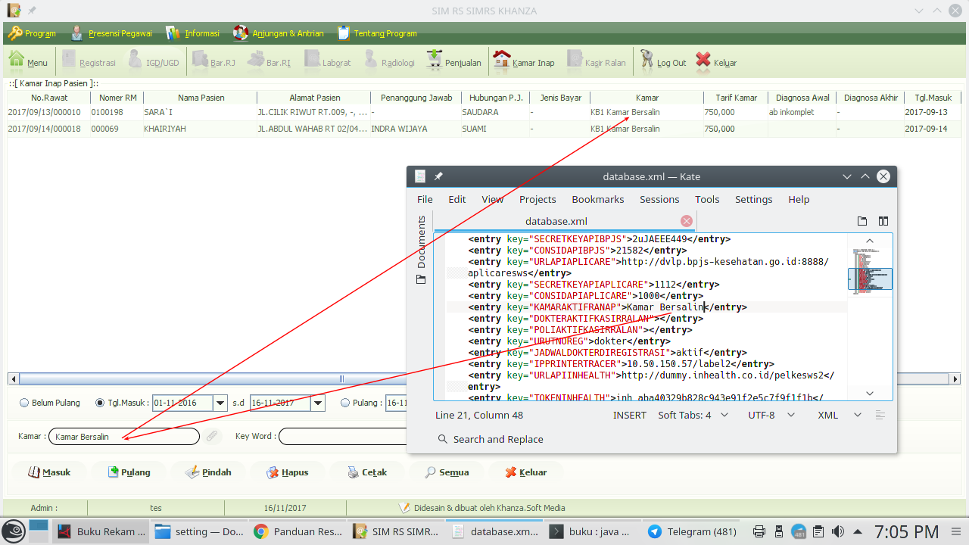
Task: Click the Chrome Panduan Res taskbar entry
Action: (x=298, y=531)
